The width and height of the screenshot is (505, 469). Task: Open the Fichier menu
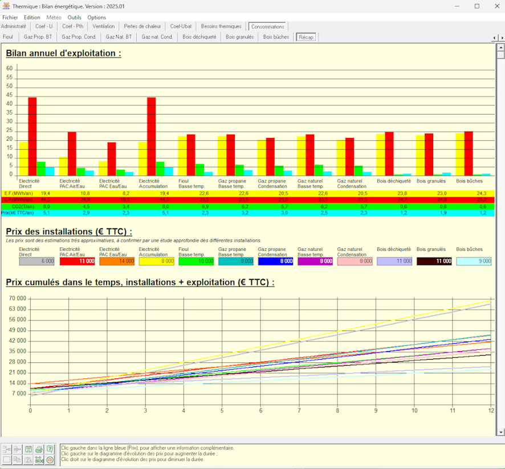(10, 17)
